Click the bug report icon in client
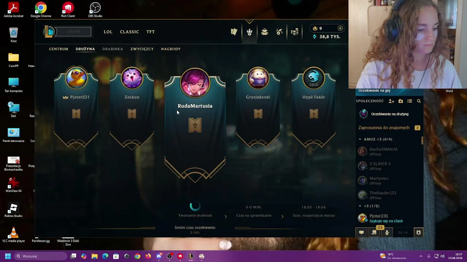This screenshot has width=467, height=262. (418, 233)
